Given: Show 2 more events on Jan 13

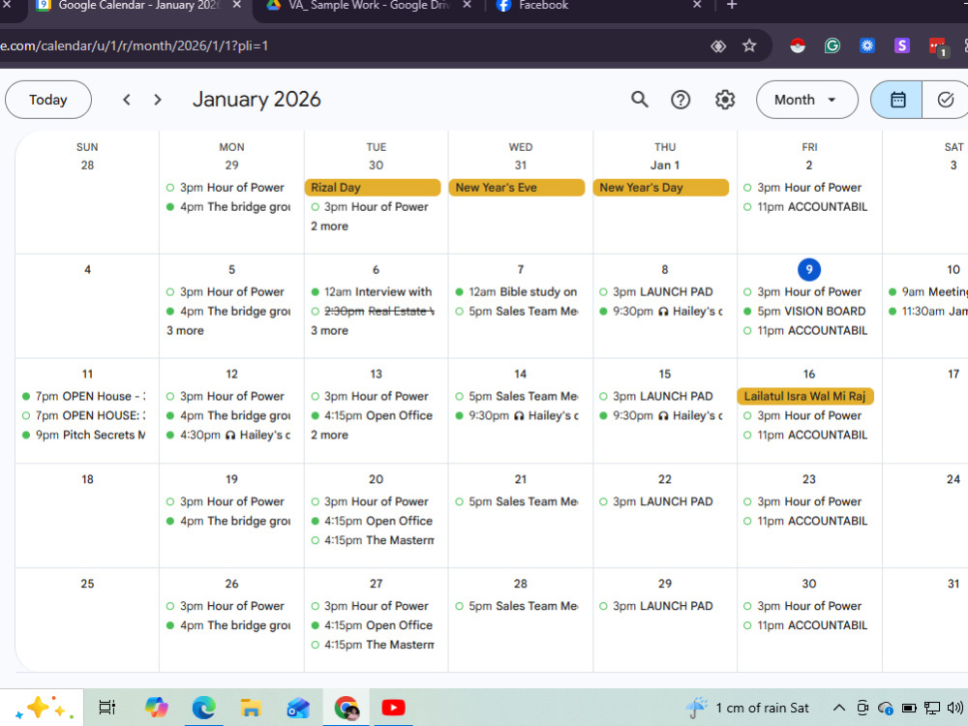Looking at the screenshot, I should pos(330,436).
